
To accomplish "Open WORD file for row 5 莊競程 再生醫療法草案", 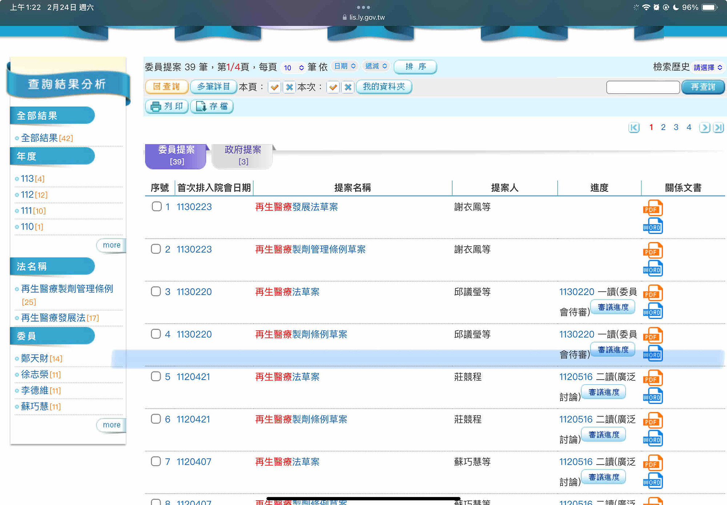I will tap(653, 396).
